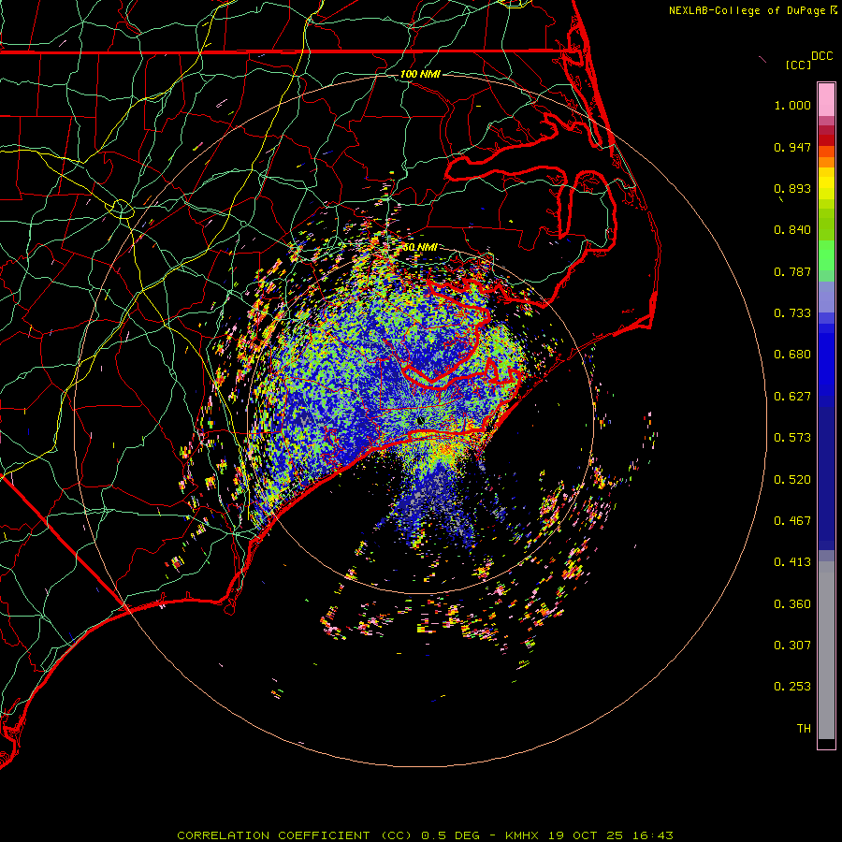Click the 0.840 scale value
842x842 pixels.
[792, 230]
